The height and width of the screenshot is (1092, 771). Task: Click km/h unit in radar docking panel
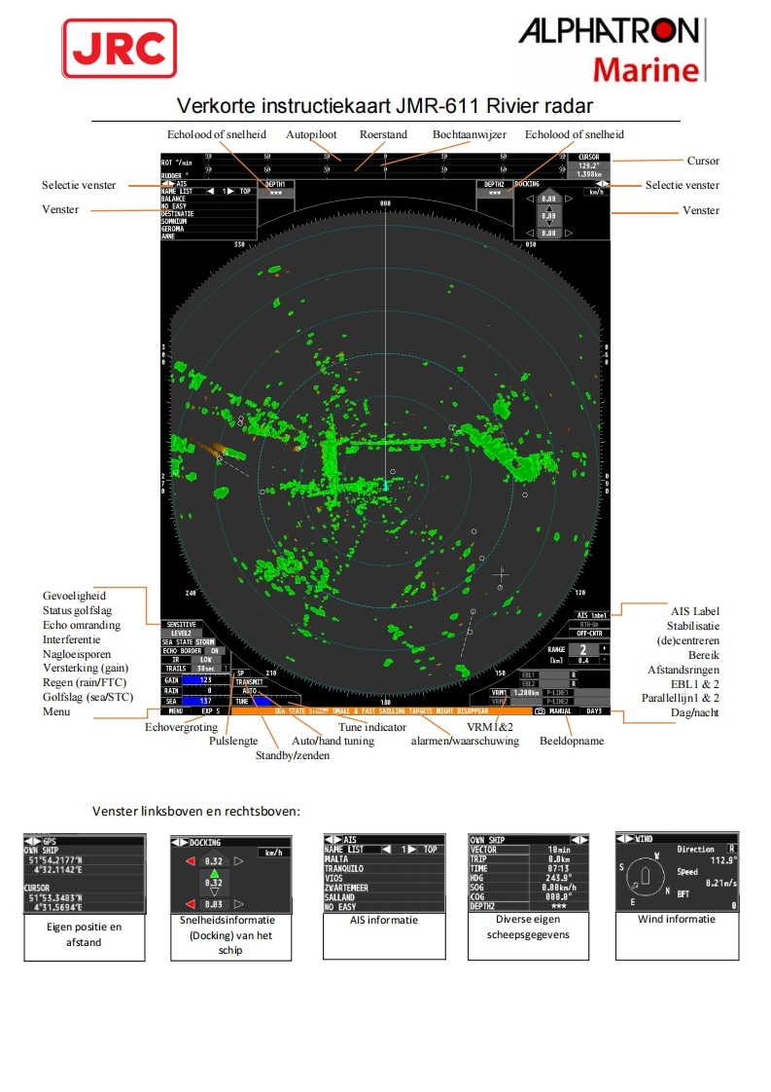point(597,192)
